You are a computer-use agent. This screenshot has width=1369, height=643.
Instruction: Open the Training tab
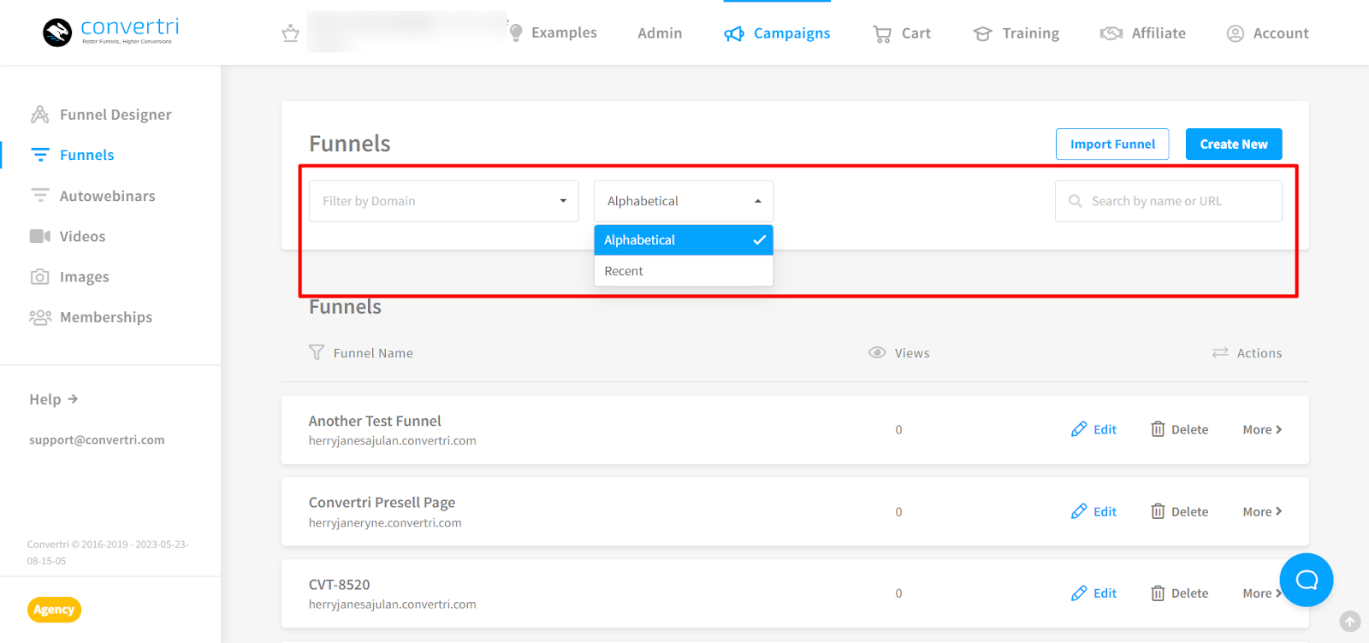pyautogui.click(x=1016, y=33)
